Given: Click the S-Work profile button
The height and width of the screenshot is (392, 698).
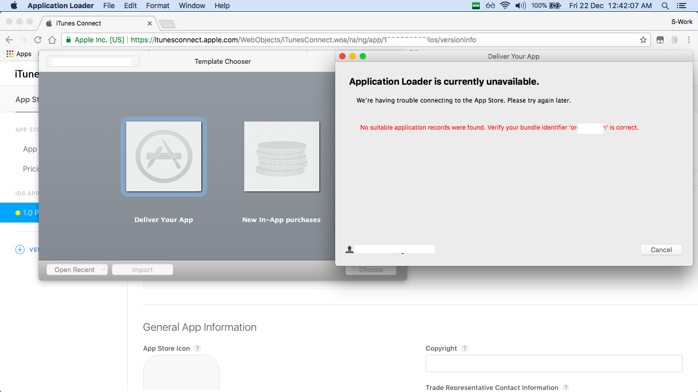Looking at the screenshot, I should [682, 21].
